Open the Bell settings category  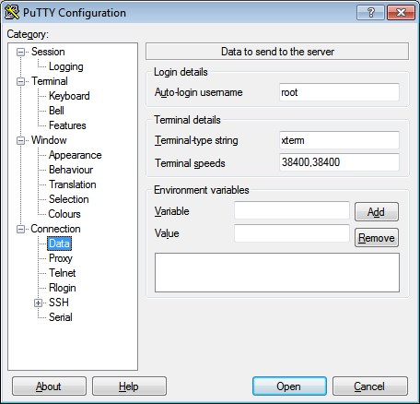[x=56, y=111]
